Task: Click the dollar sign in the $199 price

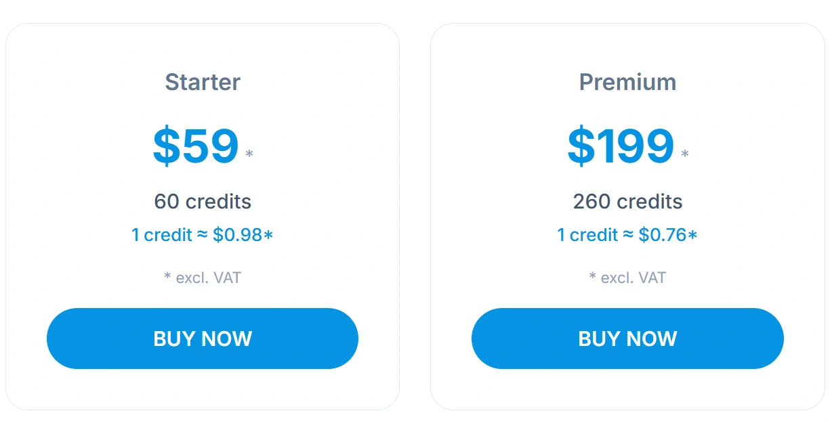Action: tap(581, 146)
